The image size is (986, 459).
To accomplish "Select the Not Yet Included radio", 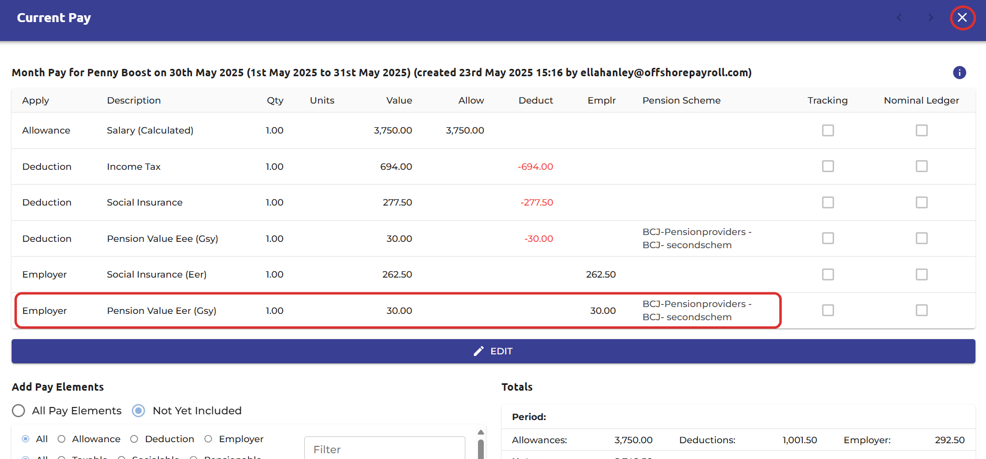I will point(138,411).
